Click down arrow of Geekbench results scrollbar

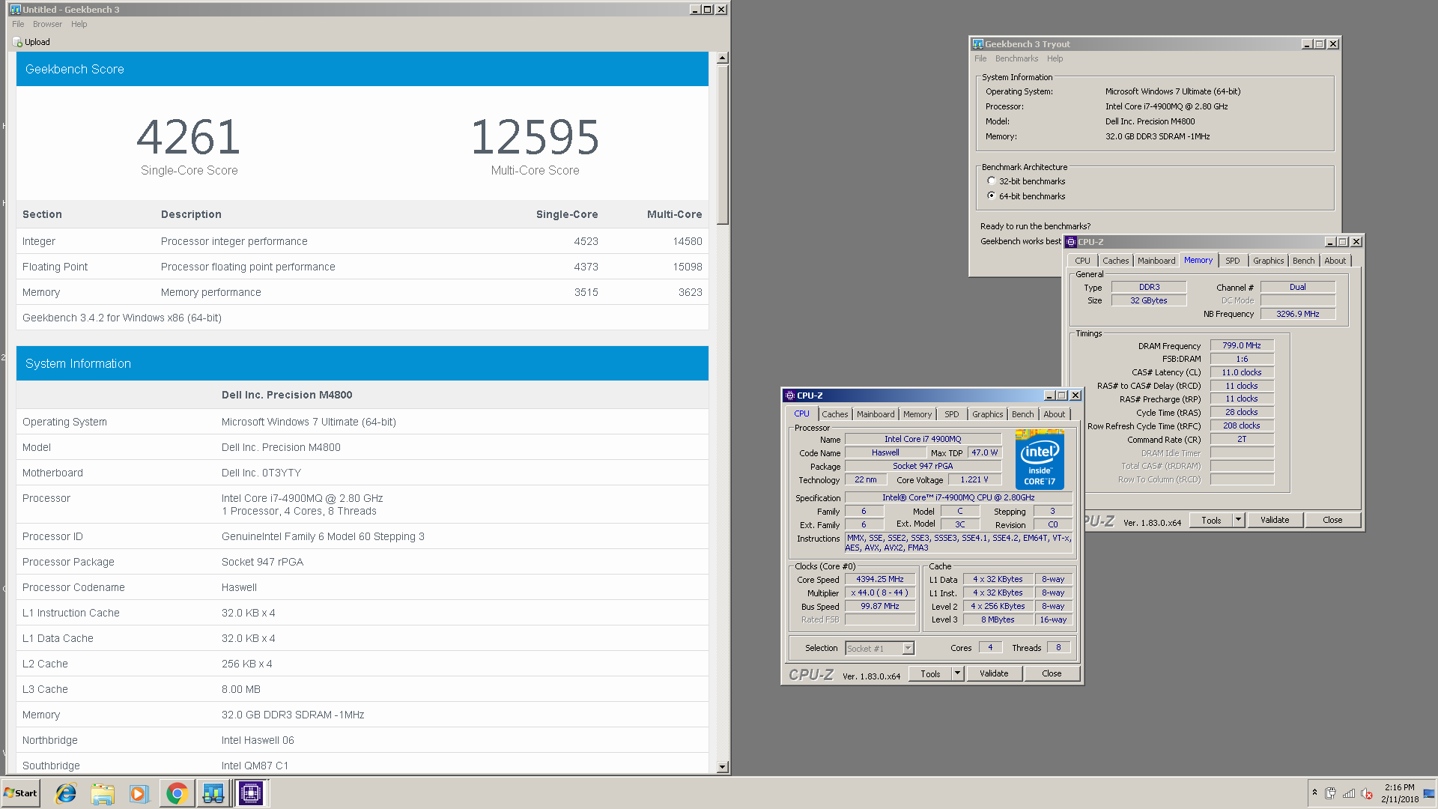tap(722, 766)
